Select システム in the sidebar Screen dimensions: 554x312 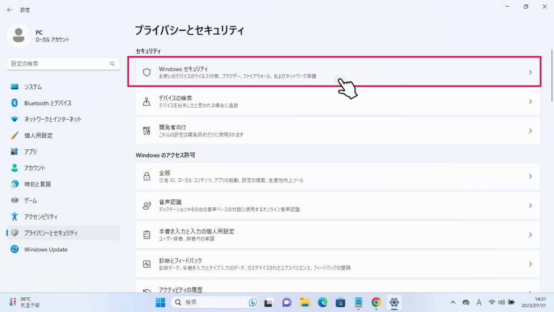click(x=33, y=87)
